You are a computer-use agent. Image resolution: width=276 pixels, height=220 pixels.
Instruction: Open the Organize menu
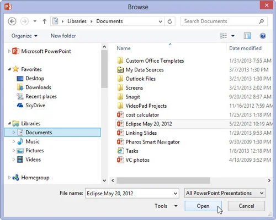click(24, 36)
